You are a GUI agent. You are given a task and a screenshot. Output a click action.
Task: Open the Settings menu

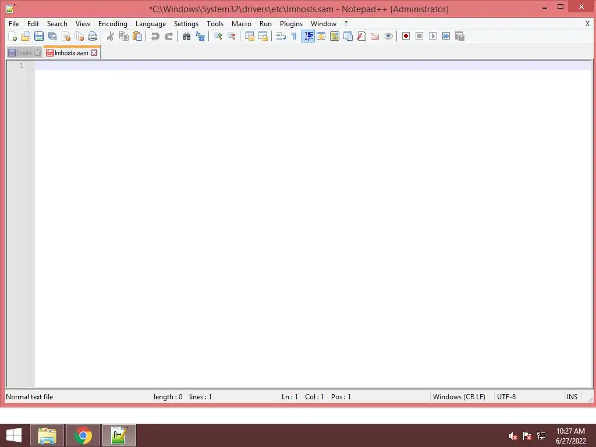coord(186,23)
